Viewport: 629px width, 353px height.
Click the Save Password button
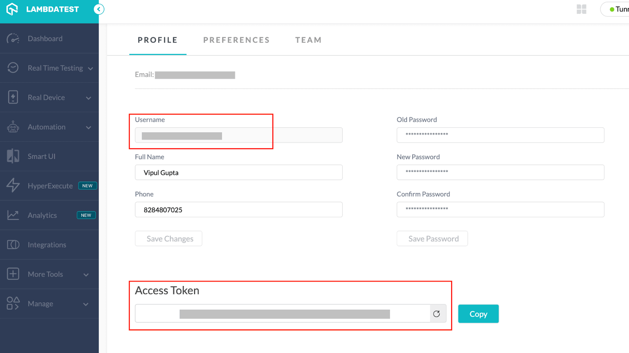click(x=432, y=238)
